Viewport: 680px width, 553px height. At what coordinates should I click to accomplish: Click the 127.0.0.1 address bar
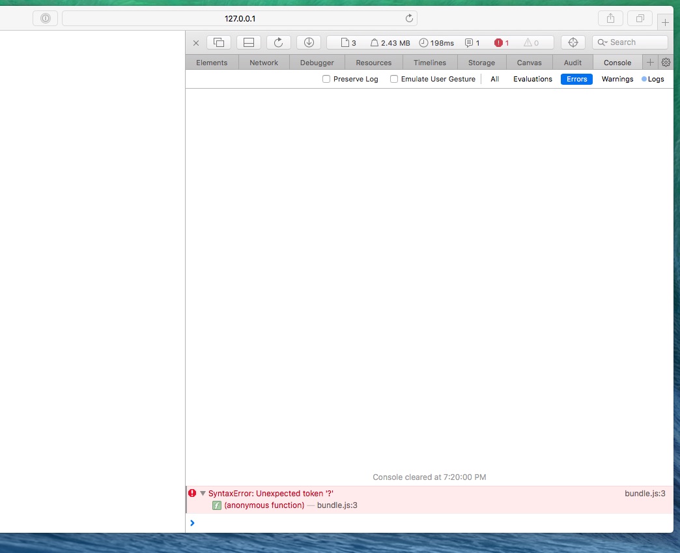(240, 18)
